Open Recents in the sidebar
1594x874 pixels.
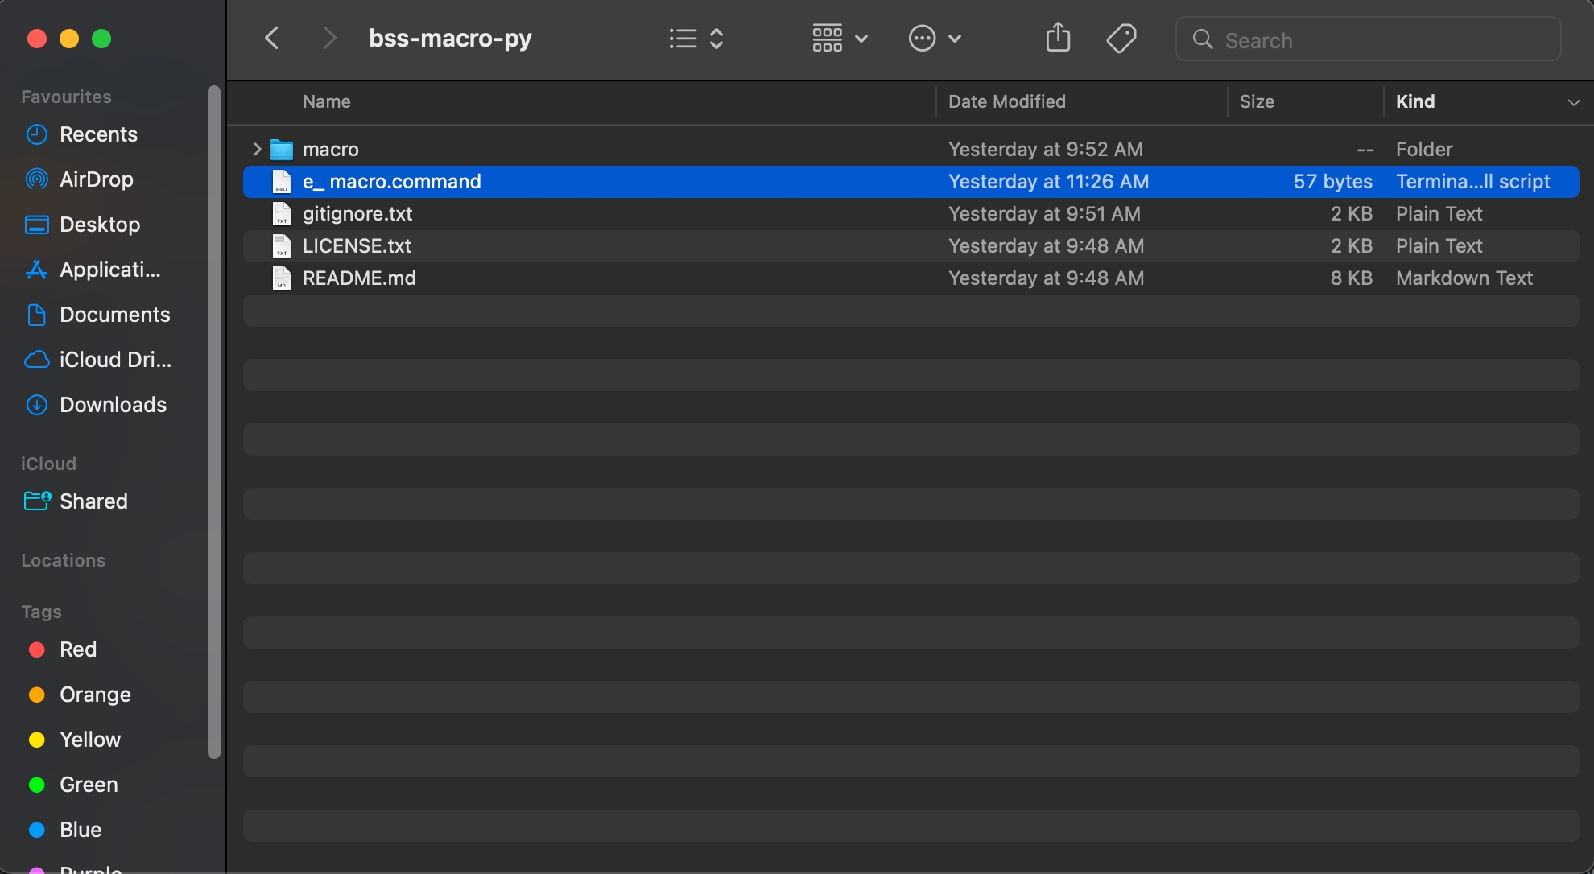(98, 134)
